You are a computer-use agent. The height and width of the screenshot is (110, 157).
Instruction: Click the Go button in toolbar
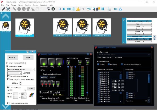point(115,9)
